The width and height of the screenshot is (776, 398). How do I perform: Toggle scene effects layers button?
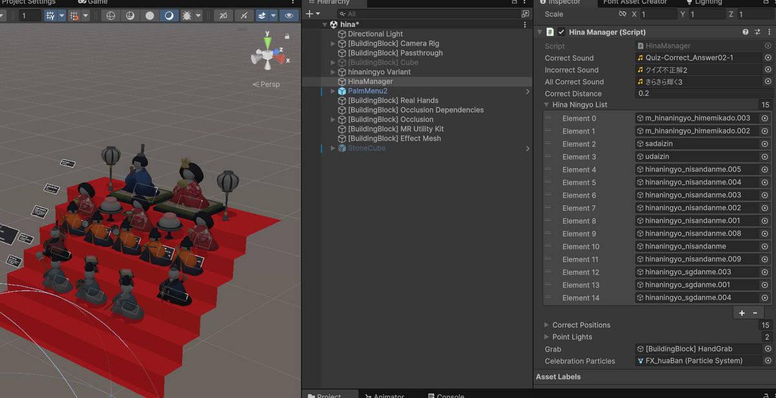click(x=261, y=16)
